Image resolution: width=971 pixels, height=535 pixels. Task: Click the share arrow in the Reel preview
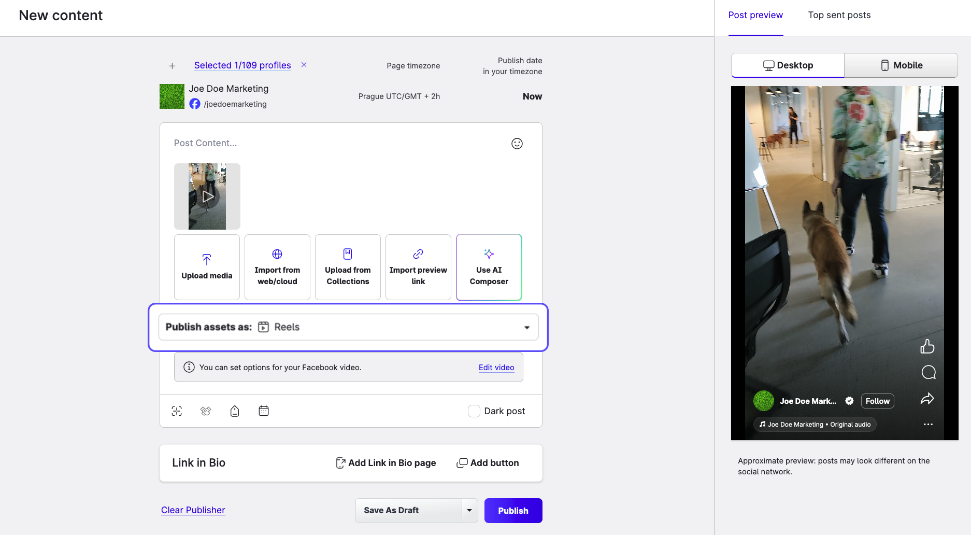point(927,399)
